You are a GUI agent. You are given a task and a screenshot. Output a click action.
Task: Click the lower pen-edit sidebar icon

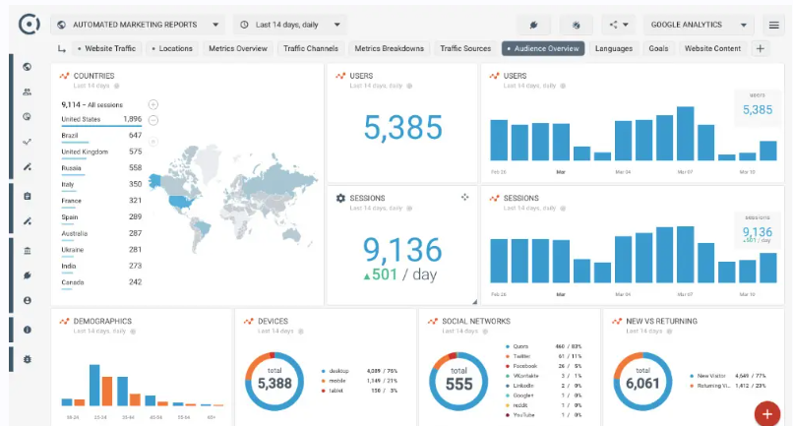[x=28, y=221]
